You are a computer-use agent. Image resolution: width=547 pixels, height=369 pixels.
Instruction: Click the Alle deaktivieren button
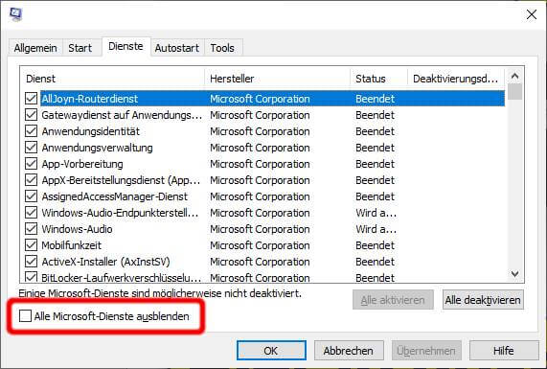[483, 300]
